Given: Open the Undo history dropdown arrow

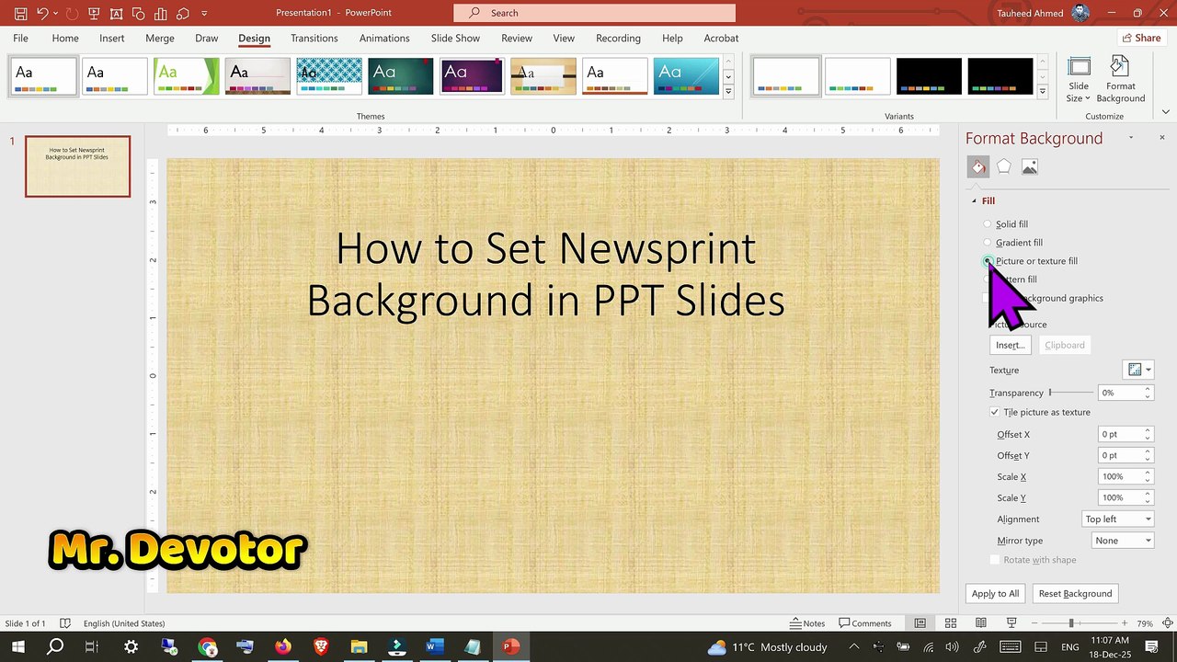Looking at the screenshot, I should coord(55,13).
